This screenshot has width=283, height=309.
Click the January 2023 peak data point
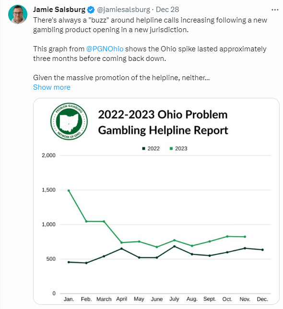coord(69,190)
